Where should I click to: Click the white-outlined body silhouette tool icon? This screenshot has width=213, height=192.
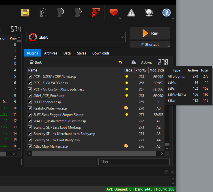point(60,13)
